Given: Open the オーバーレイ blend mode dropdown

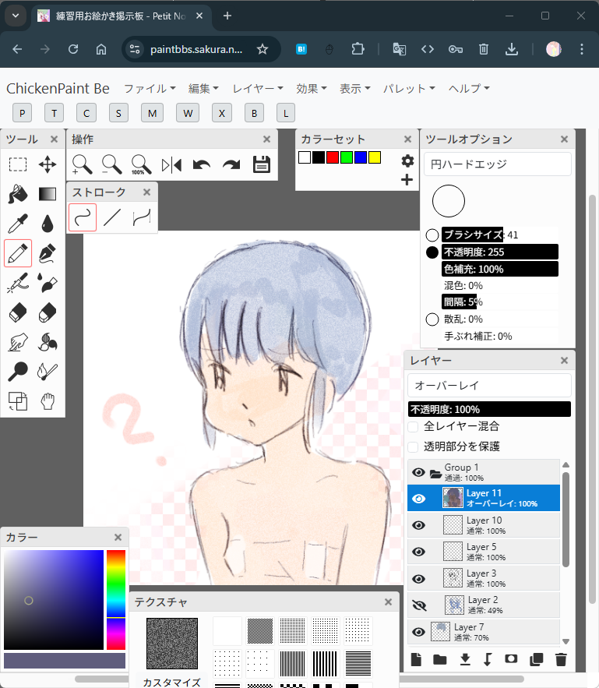Looking at the screenshot, I should click(489, 386).
